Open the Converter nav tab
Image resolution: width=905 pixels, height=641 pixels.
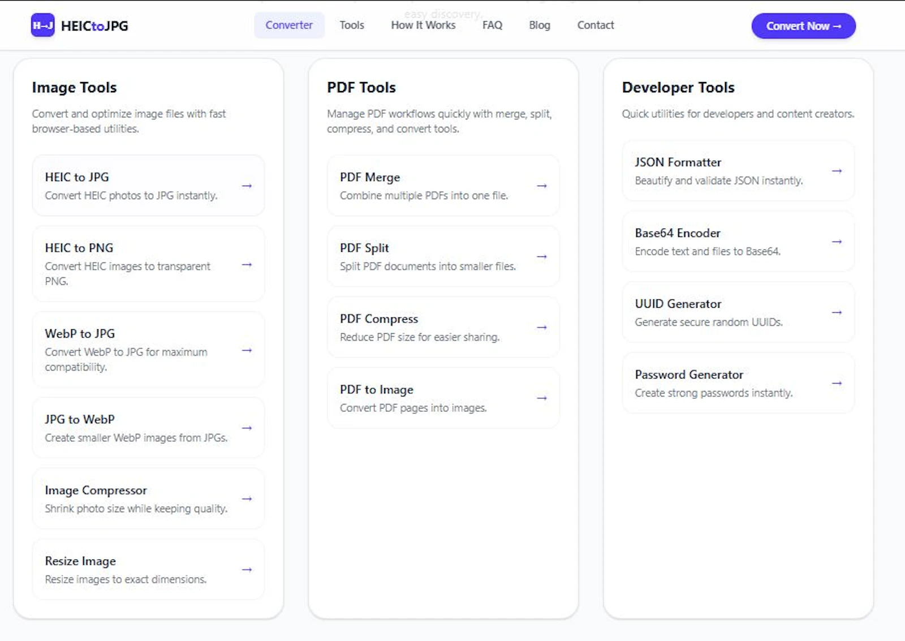[x=289, y=25]
